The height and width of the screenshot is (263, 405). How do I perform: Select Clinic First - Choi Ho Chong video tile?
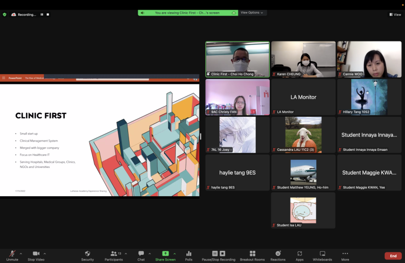click(x=237, y=59)
